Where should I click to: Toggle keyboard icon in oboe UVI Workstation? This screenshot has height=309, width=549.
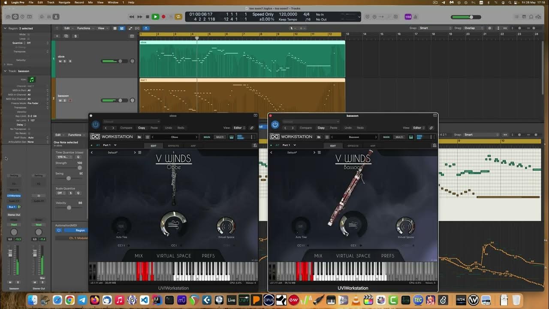pos(232,137)
